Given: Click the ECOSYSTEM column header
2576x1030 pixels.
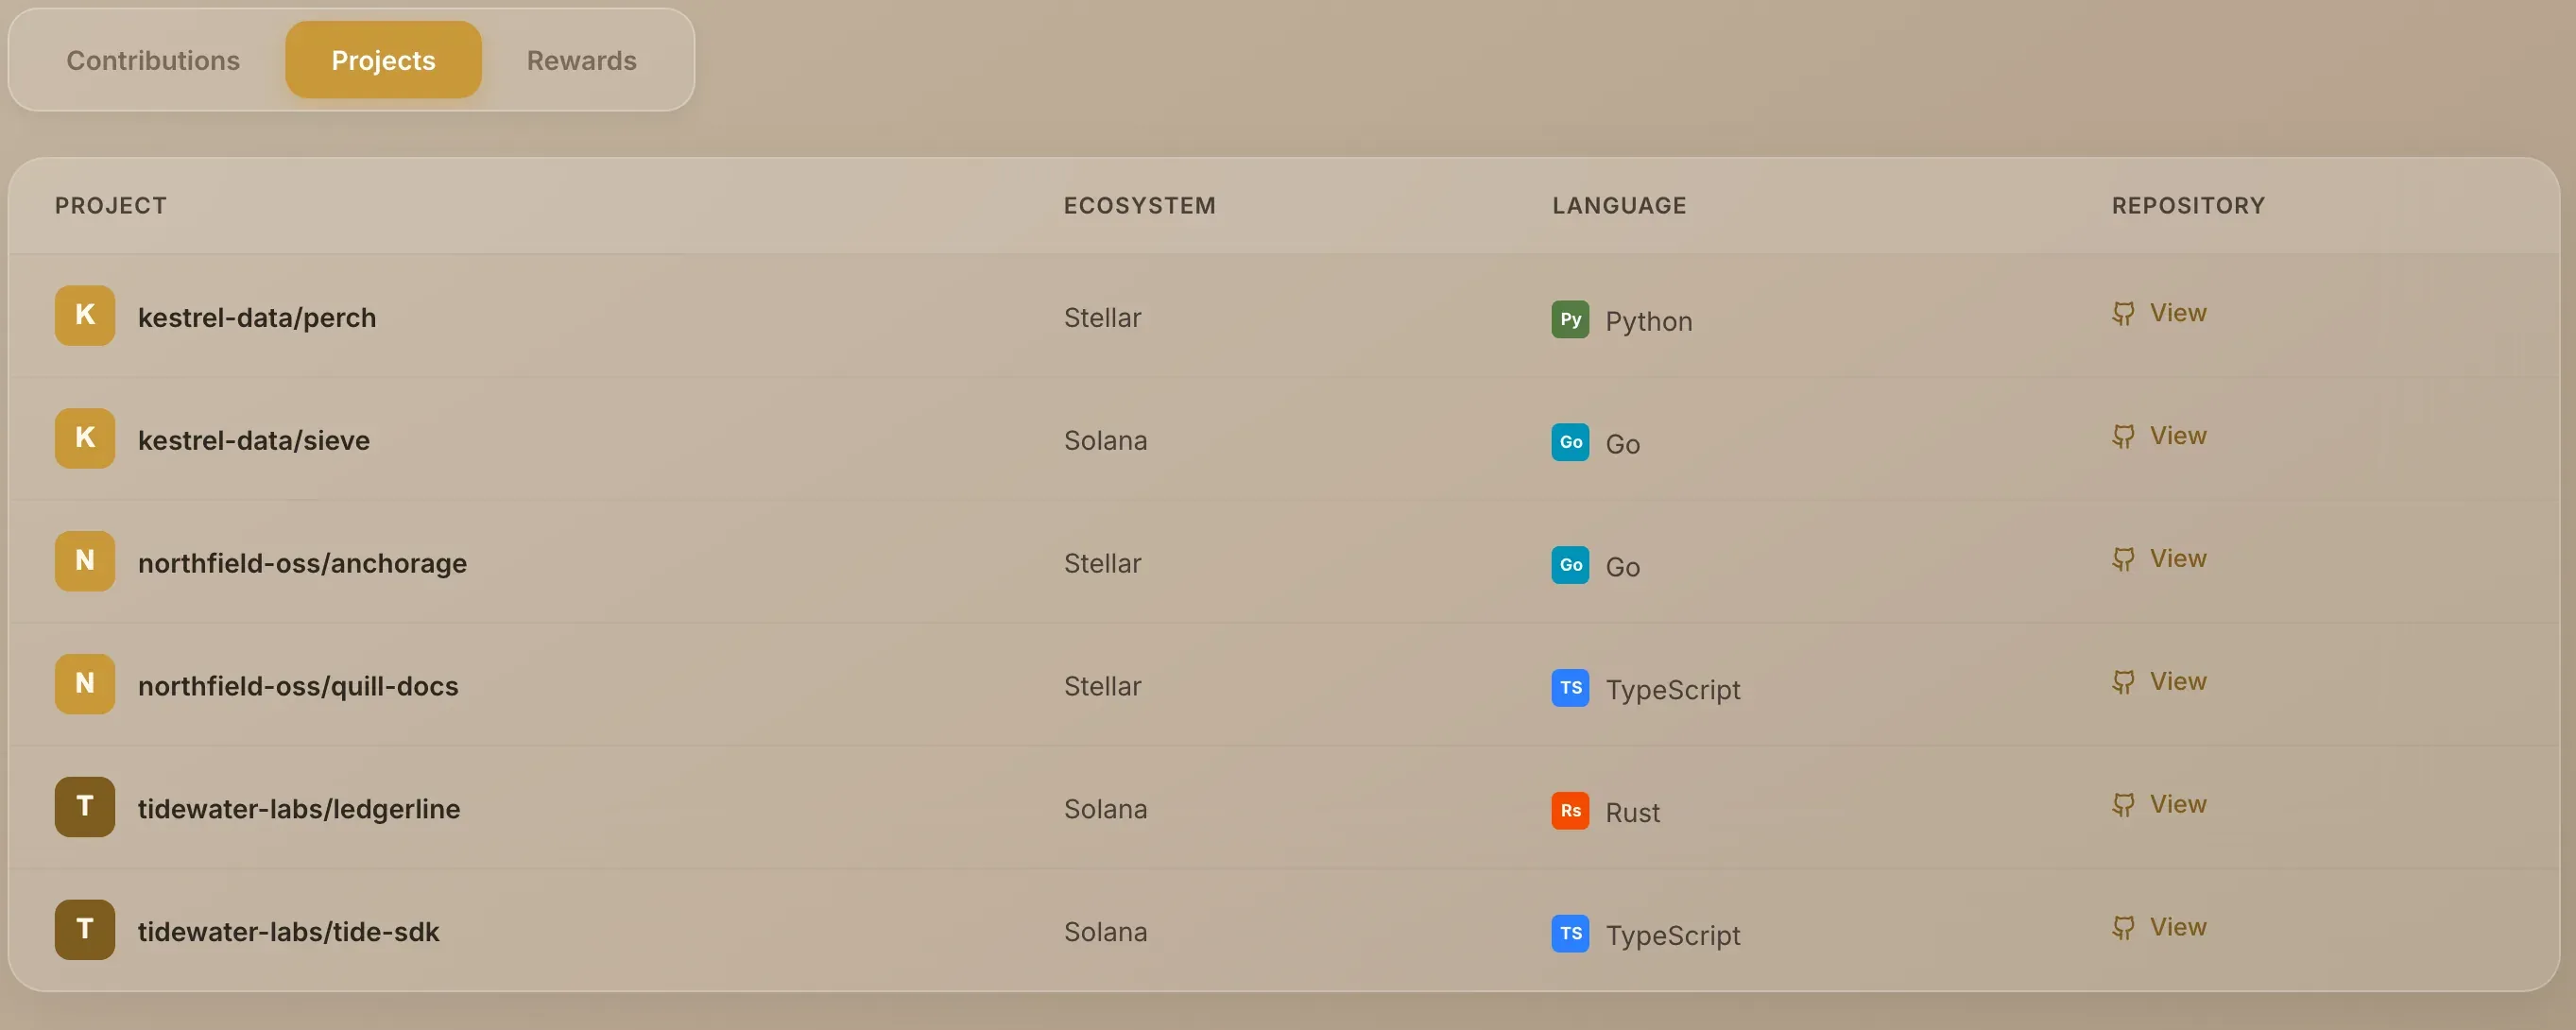Looking at the screenshot, I should [x=1139, y=205].
